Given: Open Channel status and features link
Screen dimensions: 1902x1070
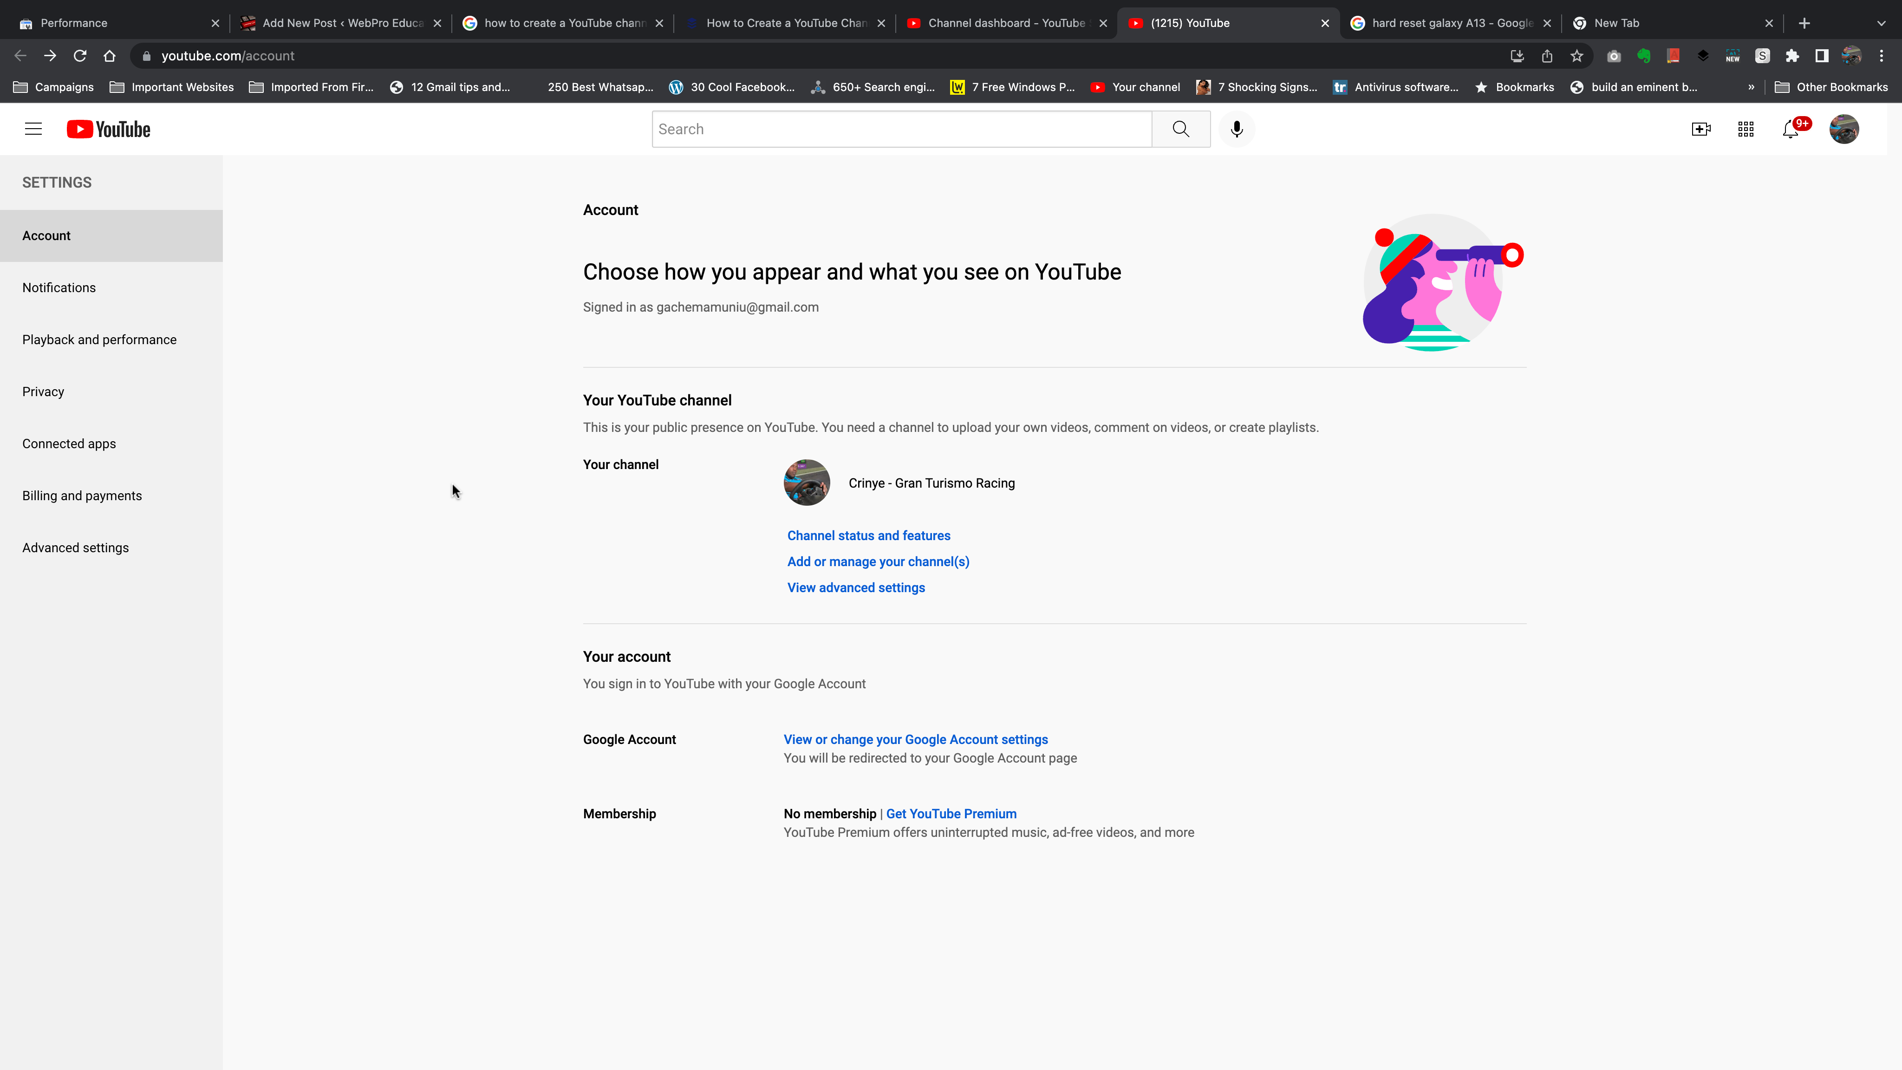Looking at the screenshot, I should (x=868, y=536).
